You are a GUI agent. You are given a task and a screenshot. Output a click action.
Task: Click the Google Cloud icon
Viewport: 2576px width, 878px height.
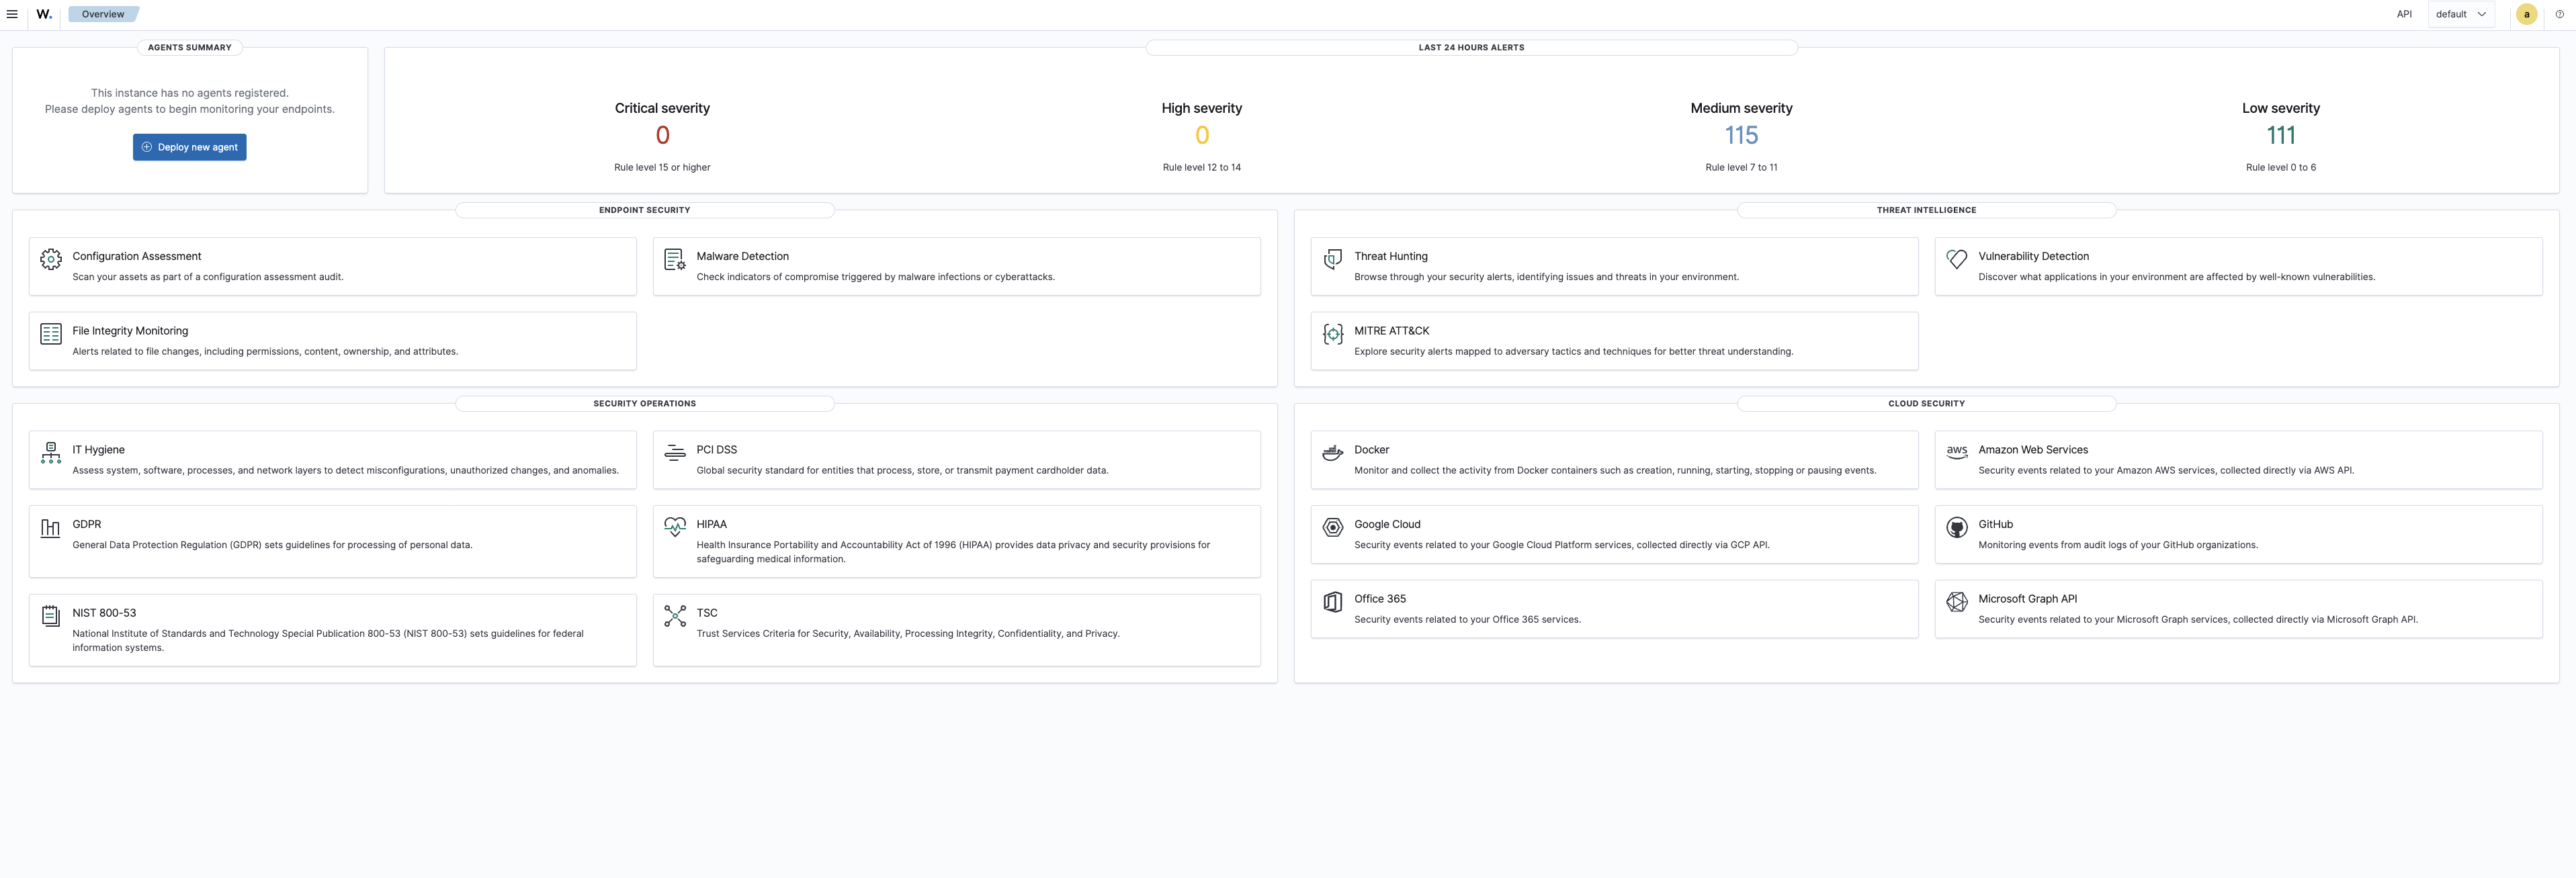click(x=1333, y=527)
